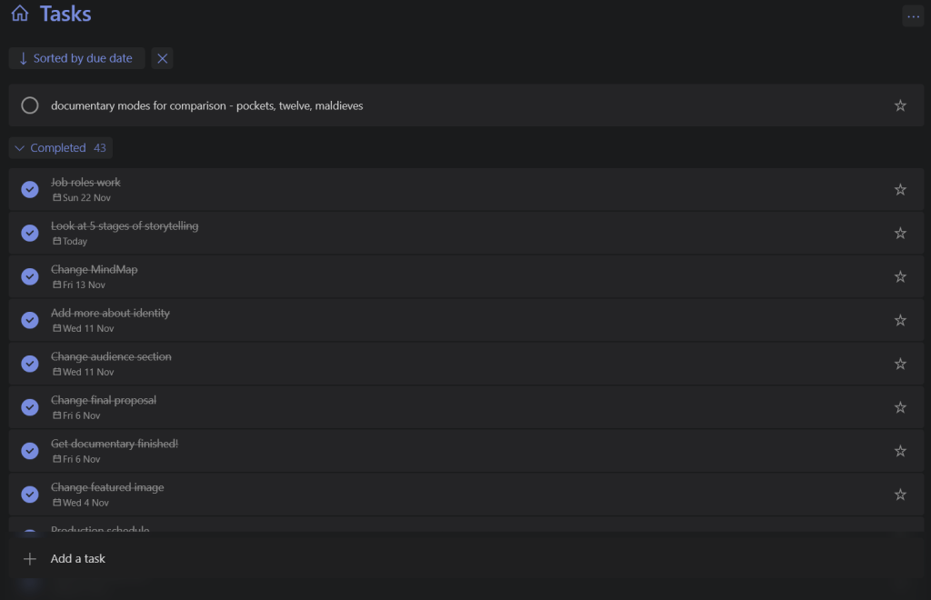Image resolution: width=931 pixels, height=600 pixels.
Task: Open the three-dot list options menu
Action: tap(913, 16)
